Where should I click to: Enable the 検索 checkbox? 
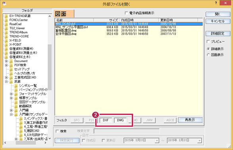pos(57,131)
